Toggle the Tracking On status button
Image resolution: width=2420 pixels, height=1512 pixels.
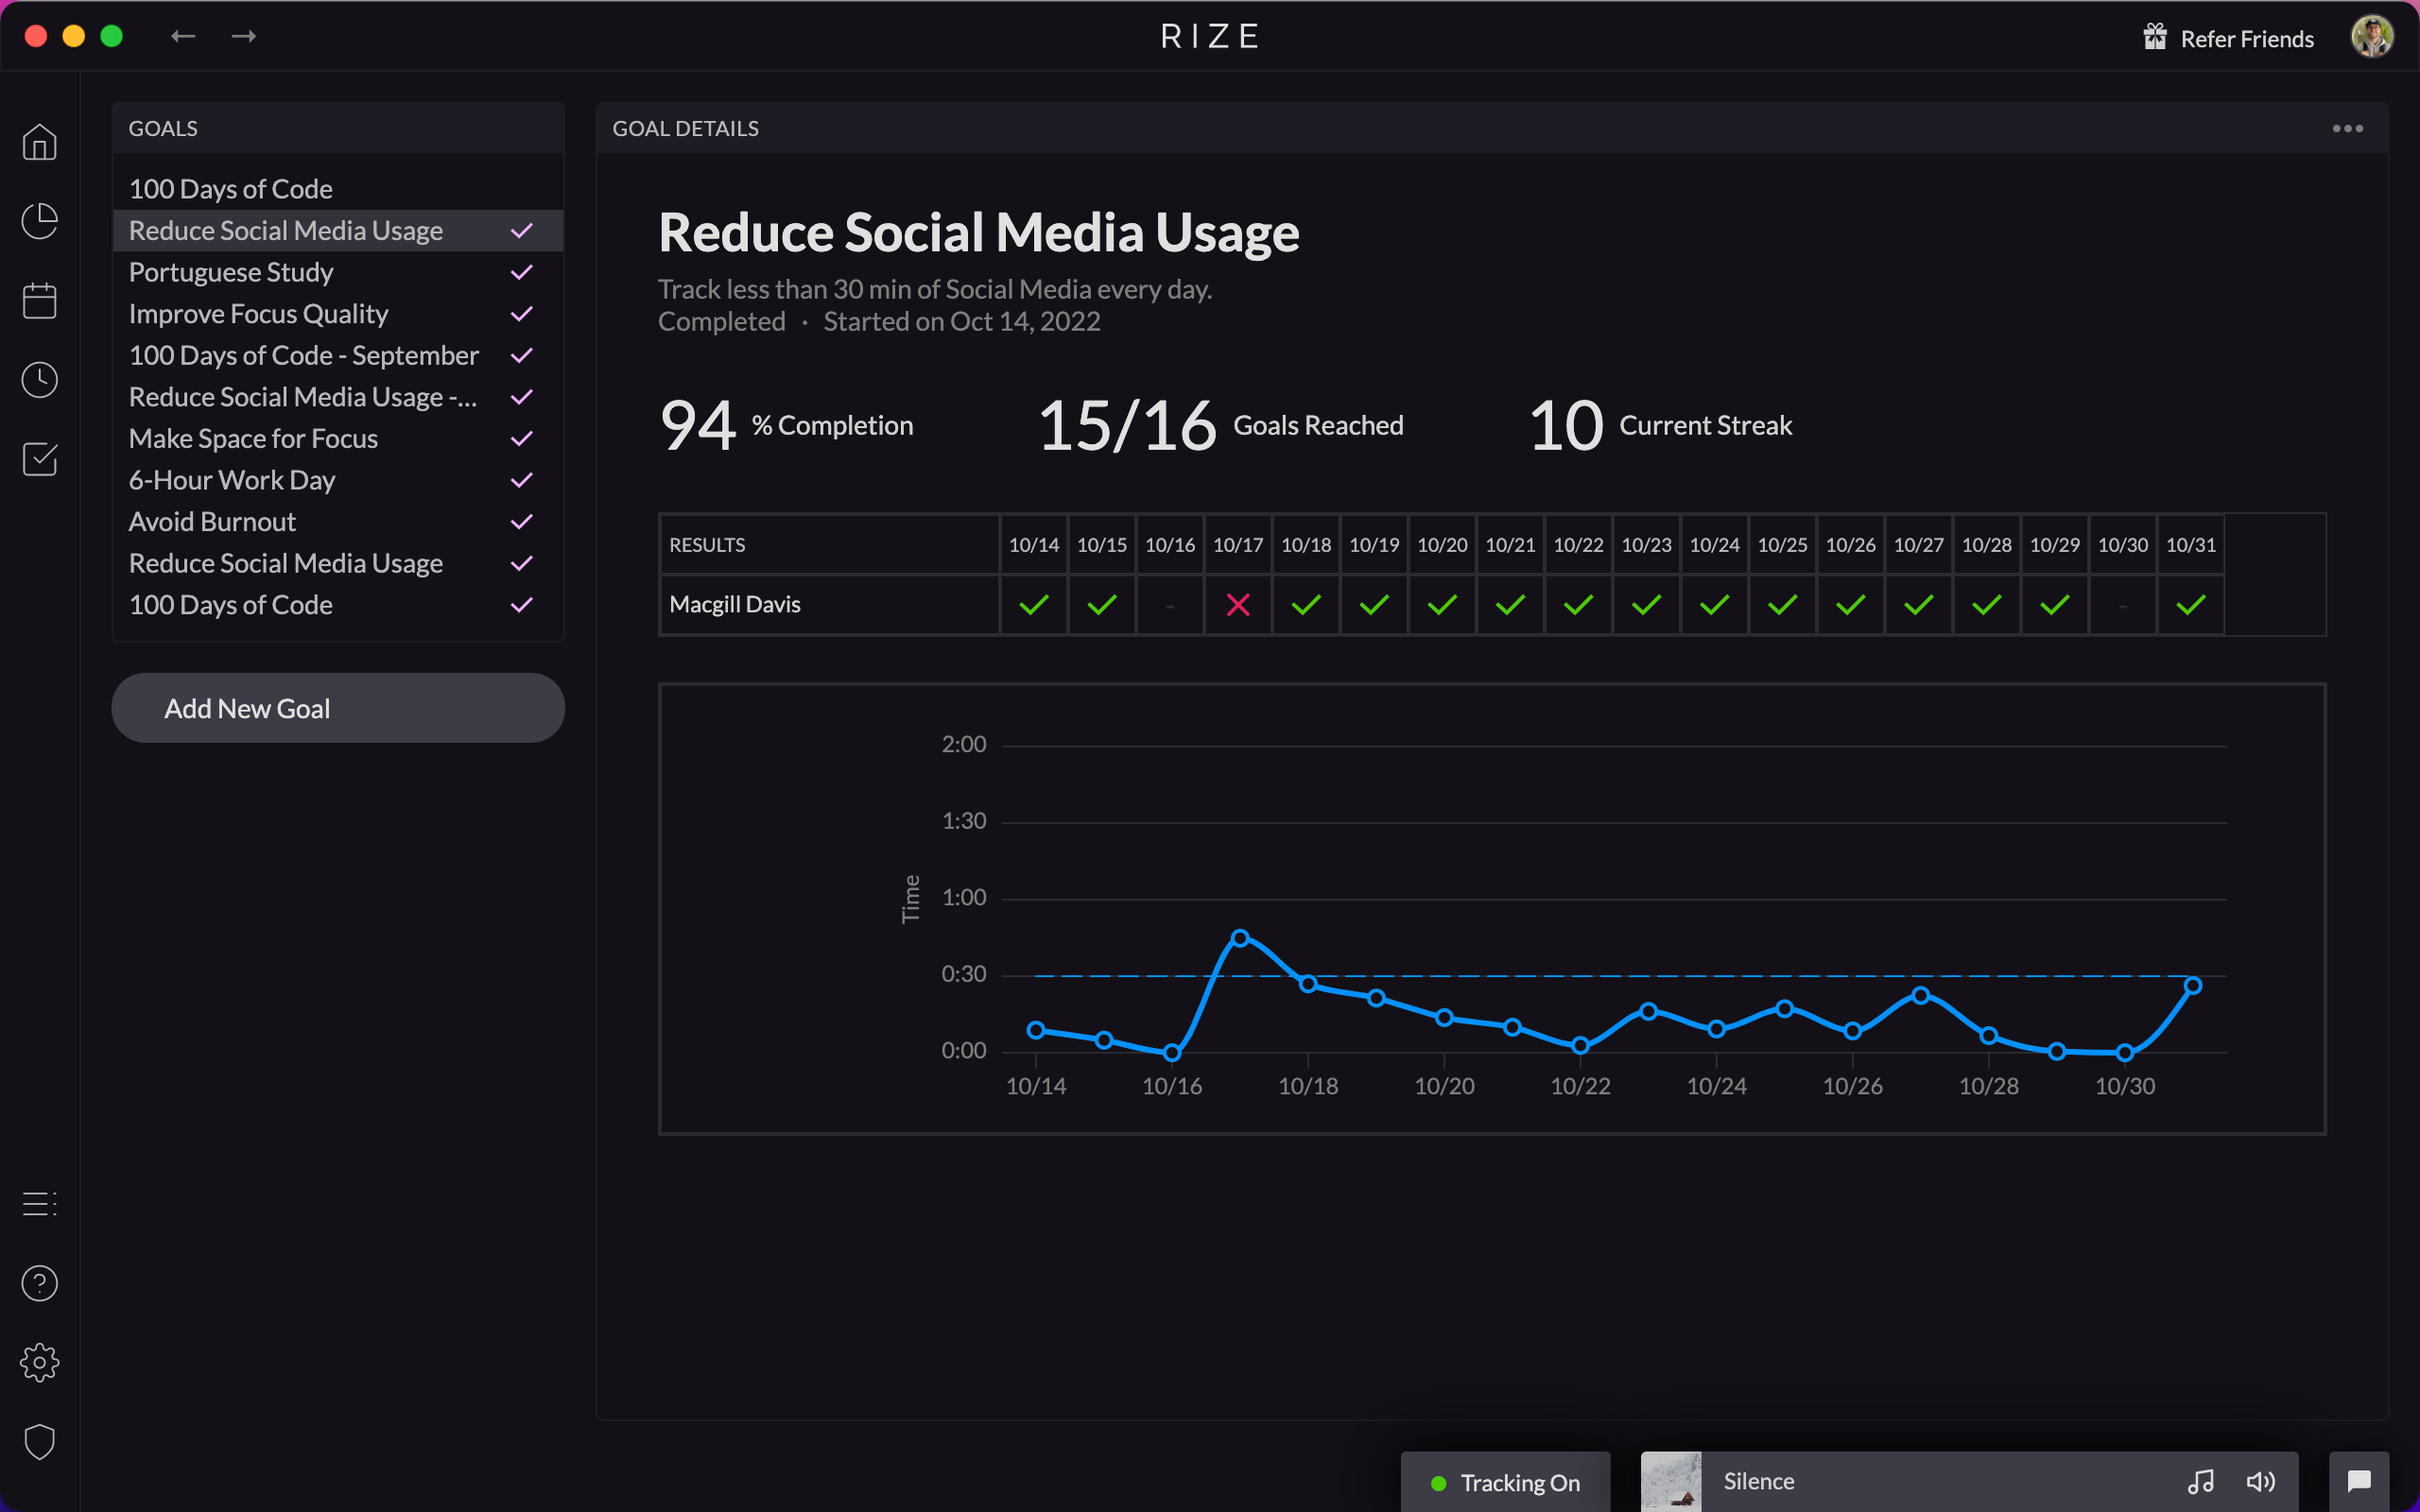pos(1505,1482)
